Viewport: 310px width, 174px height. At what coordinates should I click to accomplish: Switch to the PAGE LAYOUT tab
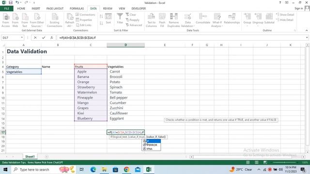pyautogui.click(x=55, y=9)
